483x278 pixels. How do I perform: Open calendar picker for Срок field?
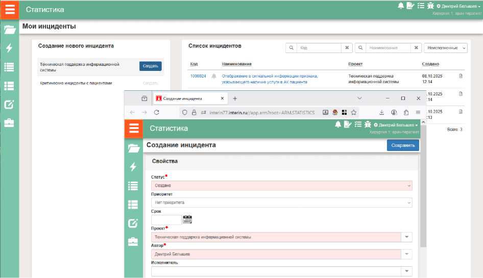(x=187, y=219)
